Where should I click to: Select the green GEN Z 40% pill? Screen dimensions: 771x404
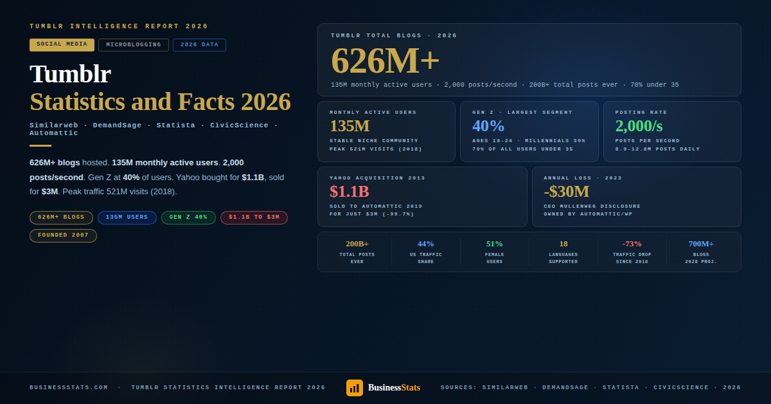[x=188, y=217]
